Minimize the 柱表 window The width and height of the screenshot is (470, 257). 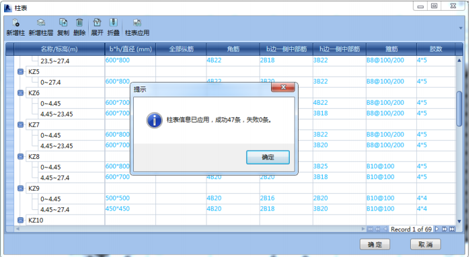[x=420, y=6]
